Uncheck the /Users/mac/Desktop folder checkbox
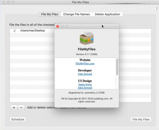This screenshot has width=159, height=130. click(15, 31)
